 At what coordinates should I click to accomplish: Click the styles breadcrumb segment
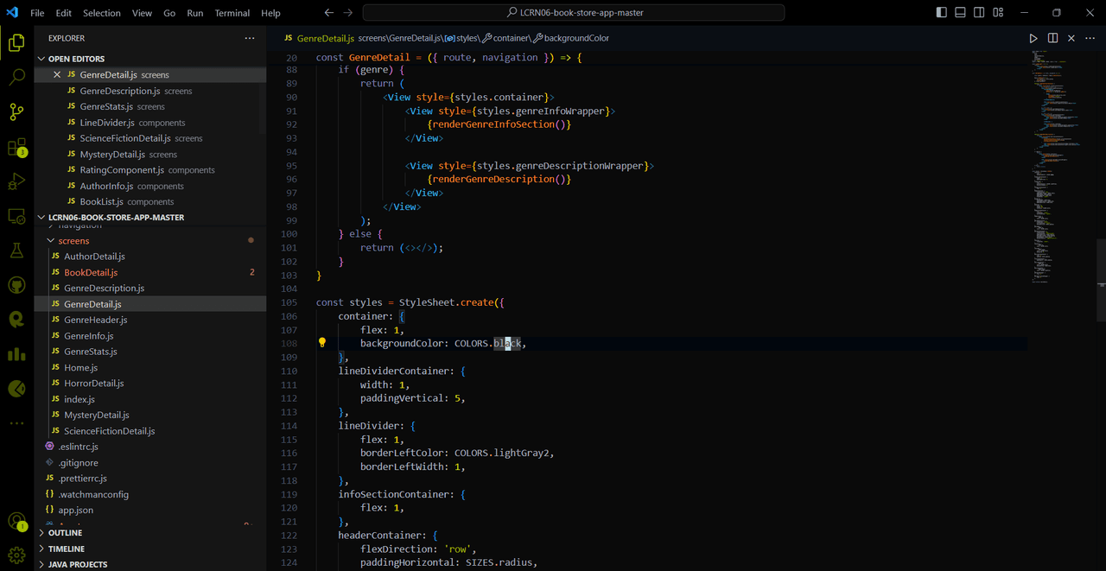pos(467,38)
